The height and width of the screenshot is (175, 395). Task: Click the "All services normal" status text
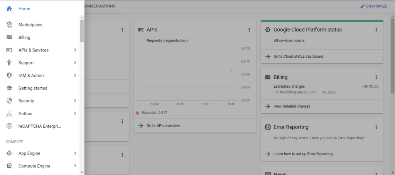[289, 40]
